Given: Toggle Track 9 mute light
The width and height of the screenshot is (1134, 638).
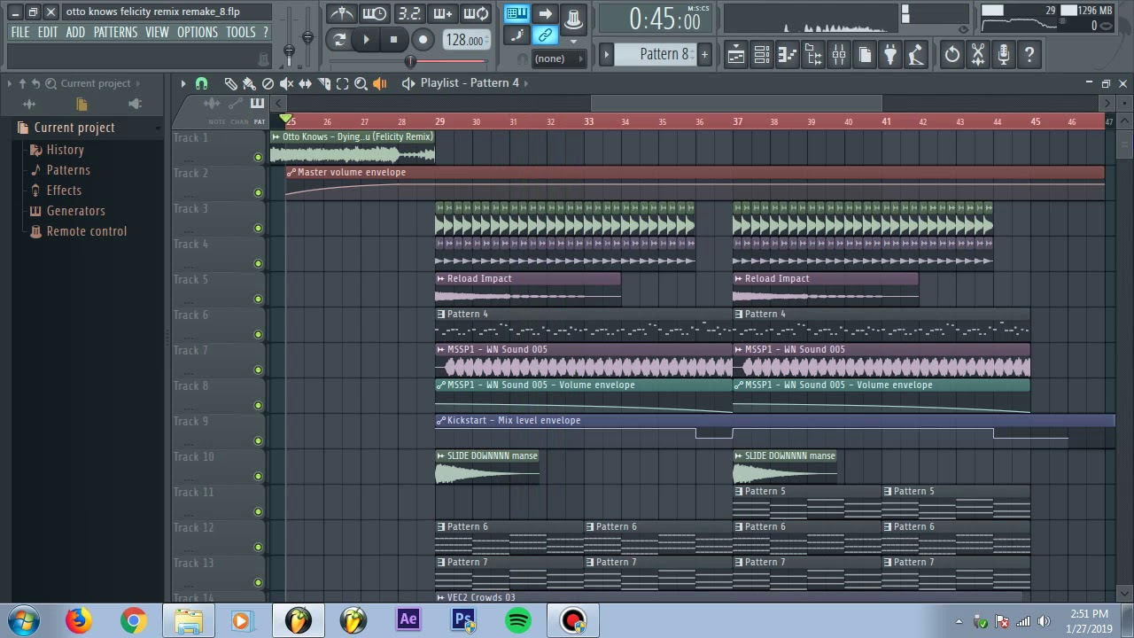Looking at the screenshot, I should (x=258, y=440).
